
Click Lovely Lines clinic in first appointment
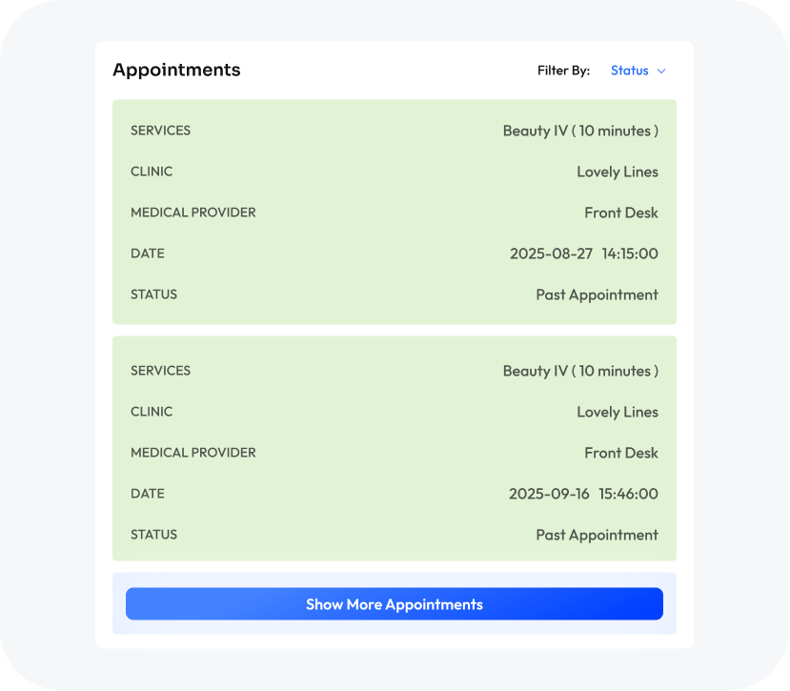coord(617,172)
